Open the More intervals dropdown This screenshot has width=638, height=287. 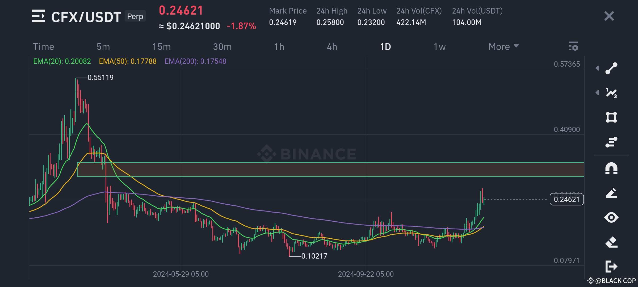[503, 47]
